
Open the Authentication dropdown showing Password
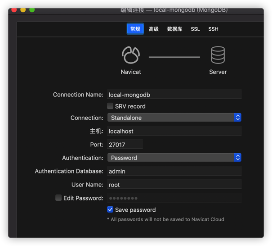(174, 158)
